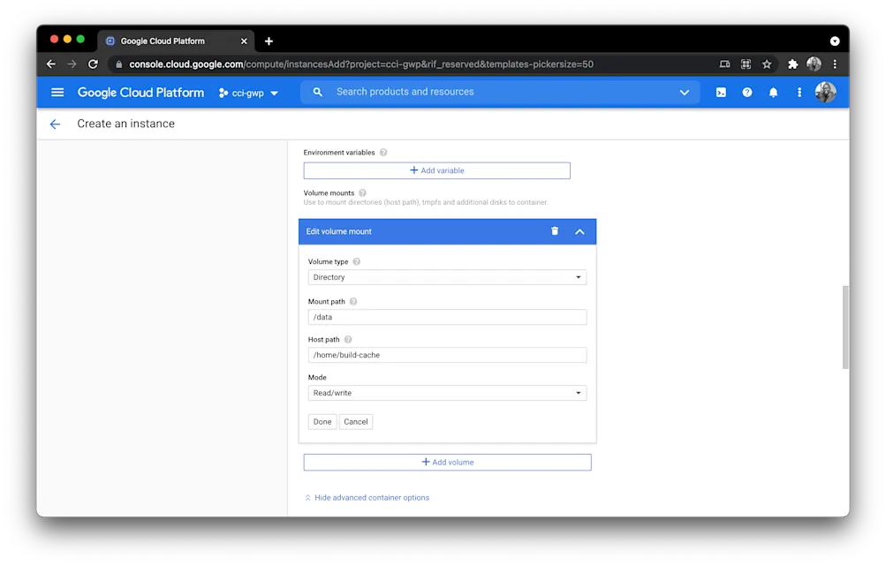Open Cloud Shell terminal icon
Viewport: 886px width, 565px height.
click(720, 92)
